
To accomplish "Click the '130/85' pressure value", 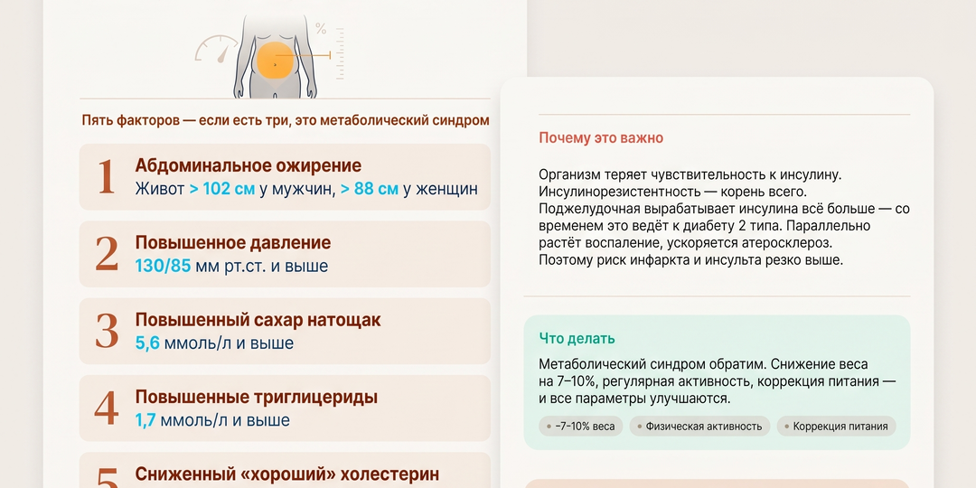I will point(163,267).
